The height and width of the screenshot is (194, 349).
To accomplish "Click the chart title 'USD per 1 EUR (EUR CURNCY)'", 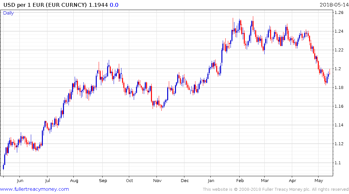I will (x=45, y=5).
